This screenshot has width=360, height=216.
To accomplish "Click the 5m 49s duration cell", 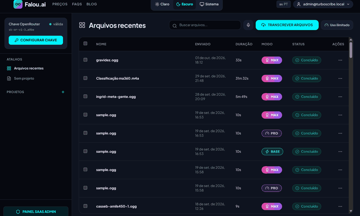I will click(x=241, y=97).
